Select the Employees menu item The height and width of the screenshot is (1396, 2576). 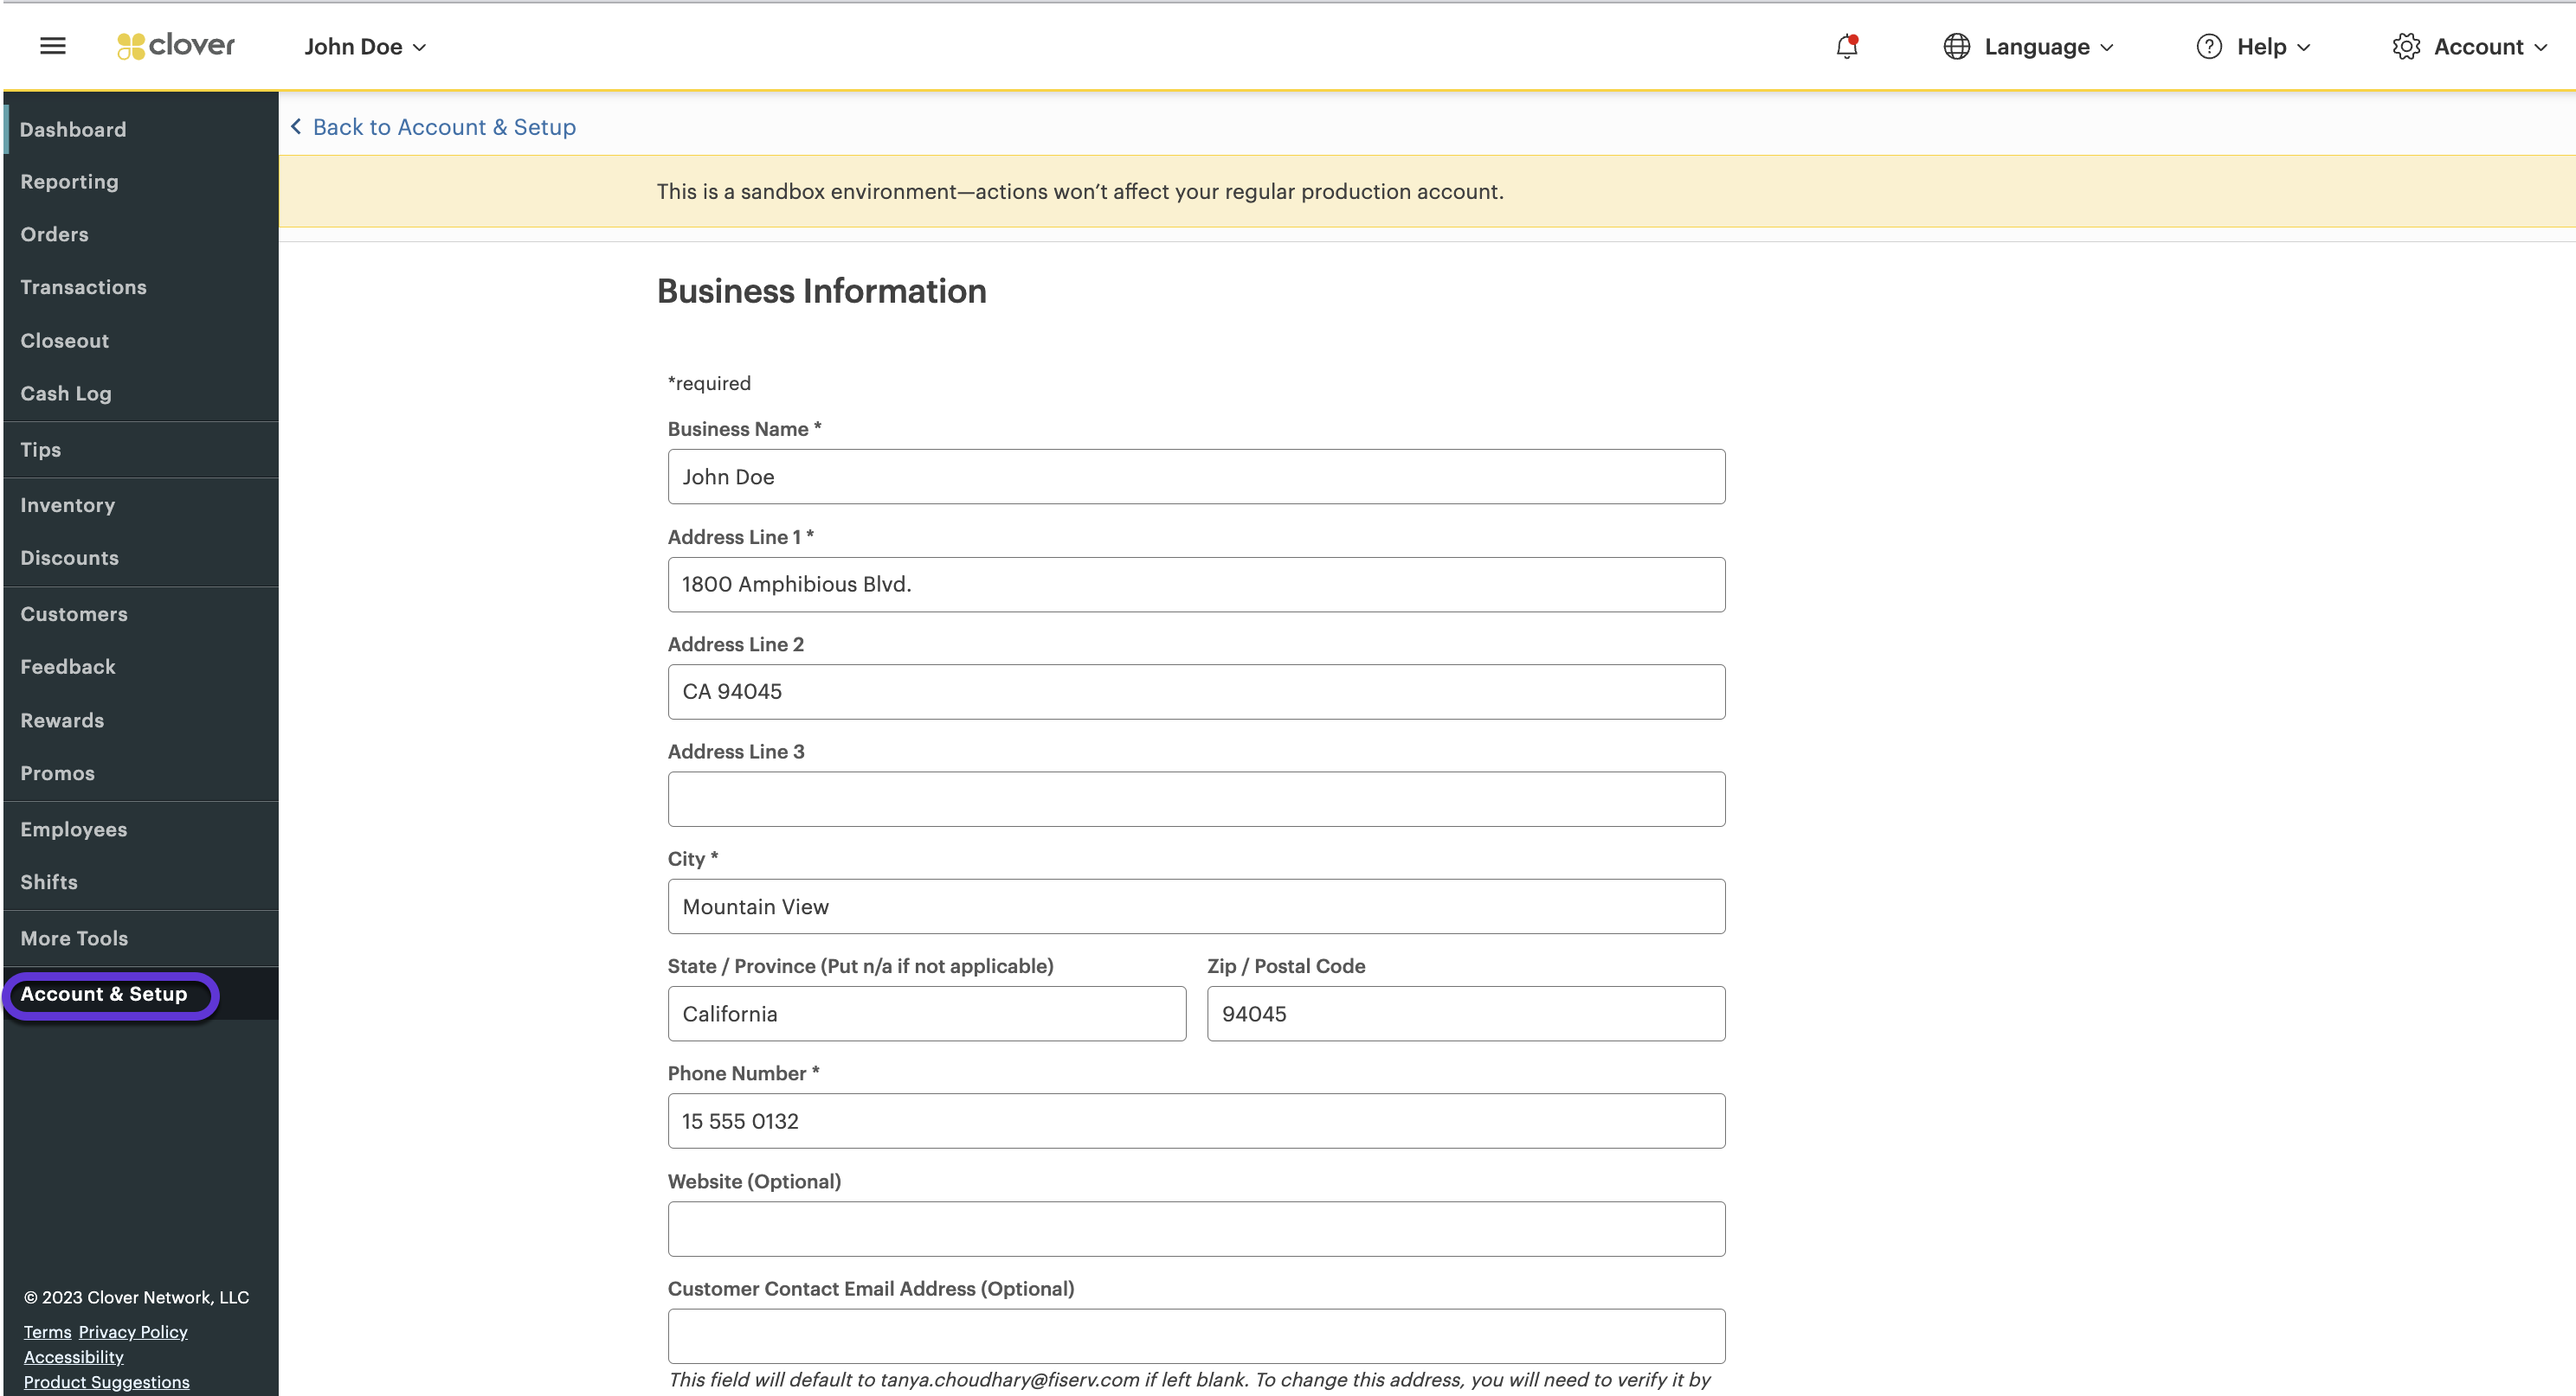point(72,829)
